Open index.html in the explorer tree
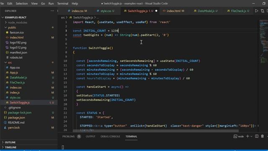The width and height of the screenshot is (268, 151). pos(17,37)
